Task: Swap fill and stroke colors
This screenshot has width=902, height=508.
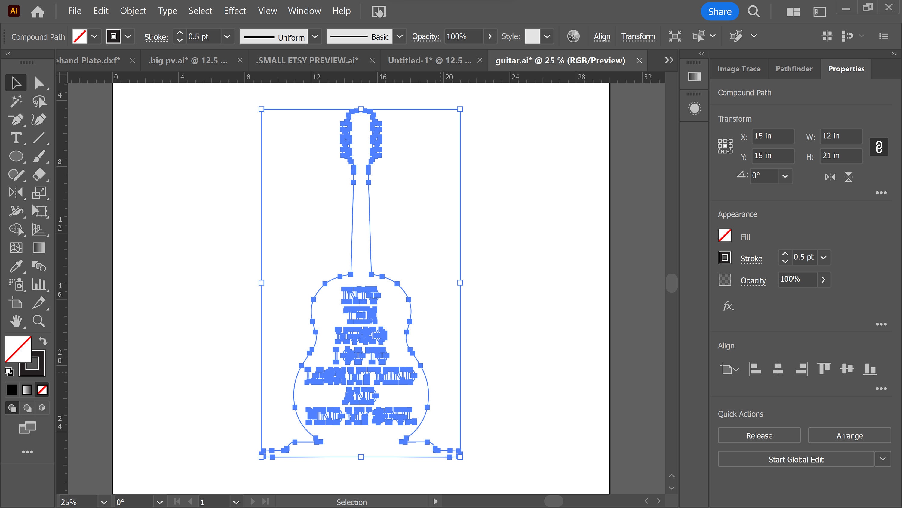Action: [x=43, y=340]
